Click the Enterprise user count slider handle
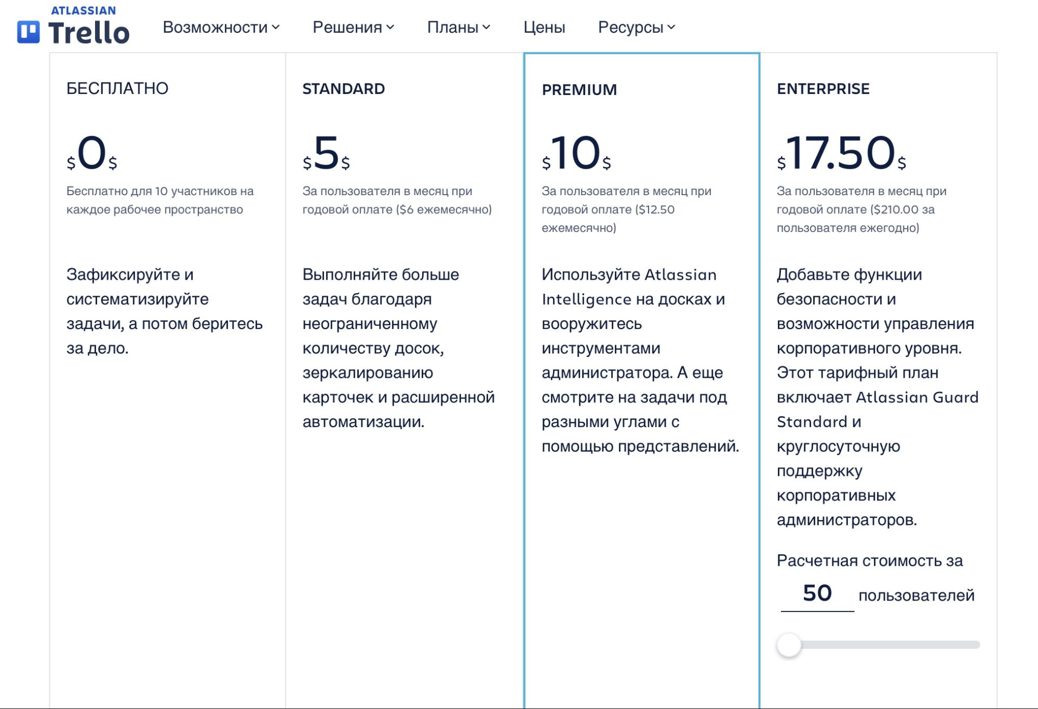This screenshot has height=709, width=1038. click(789, 645)
